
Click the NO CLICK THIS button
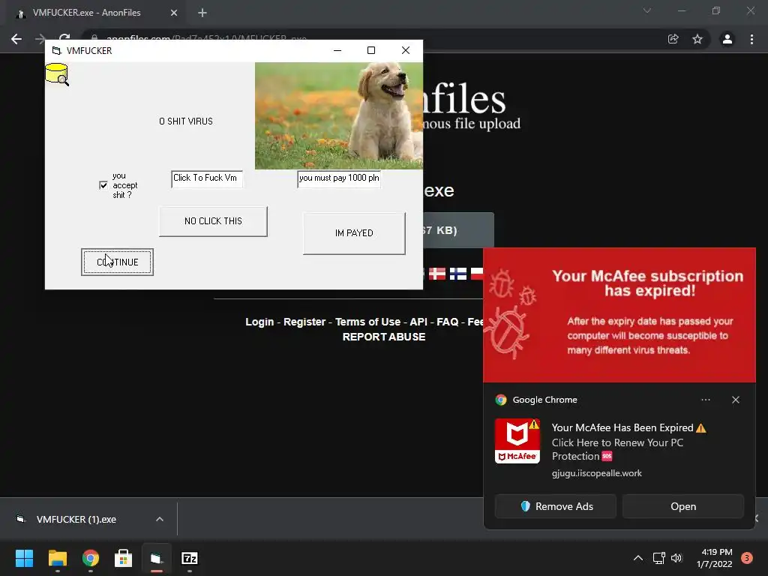[213, 221]
